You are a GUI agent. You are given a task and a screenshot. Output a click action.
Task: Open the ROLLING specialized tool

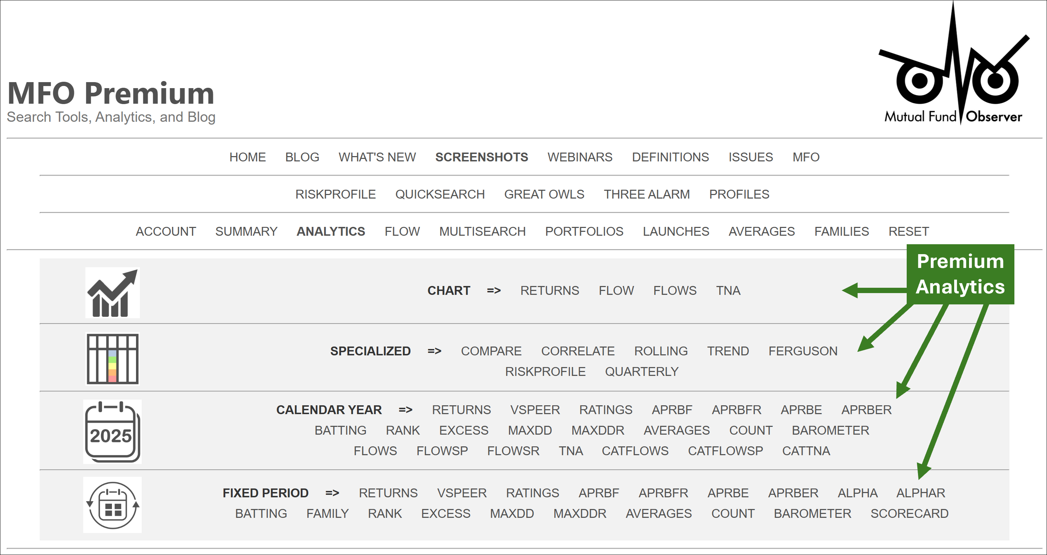pos(661,351)
